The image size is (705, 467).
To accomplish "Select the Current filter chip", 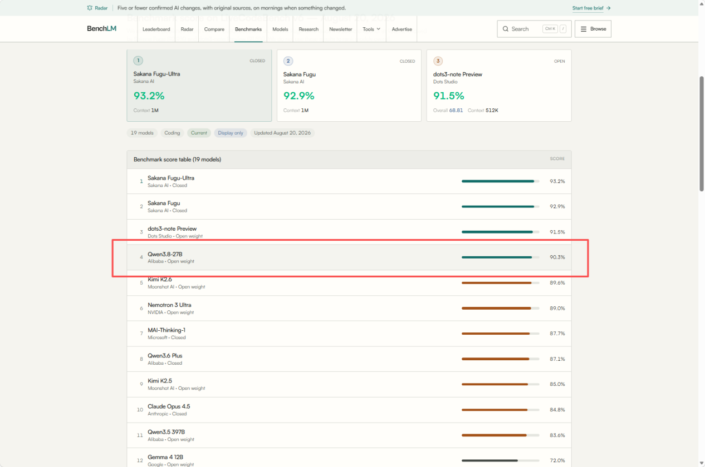I will click(199, 133).
